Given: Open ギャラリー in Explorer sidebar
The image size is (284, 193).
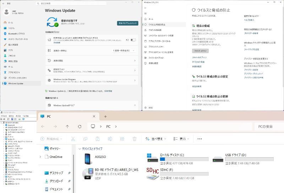Looking at the screenshot, I should click(x=52, y=148).
